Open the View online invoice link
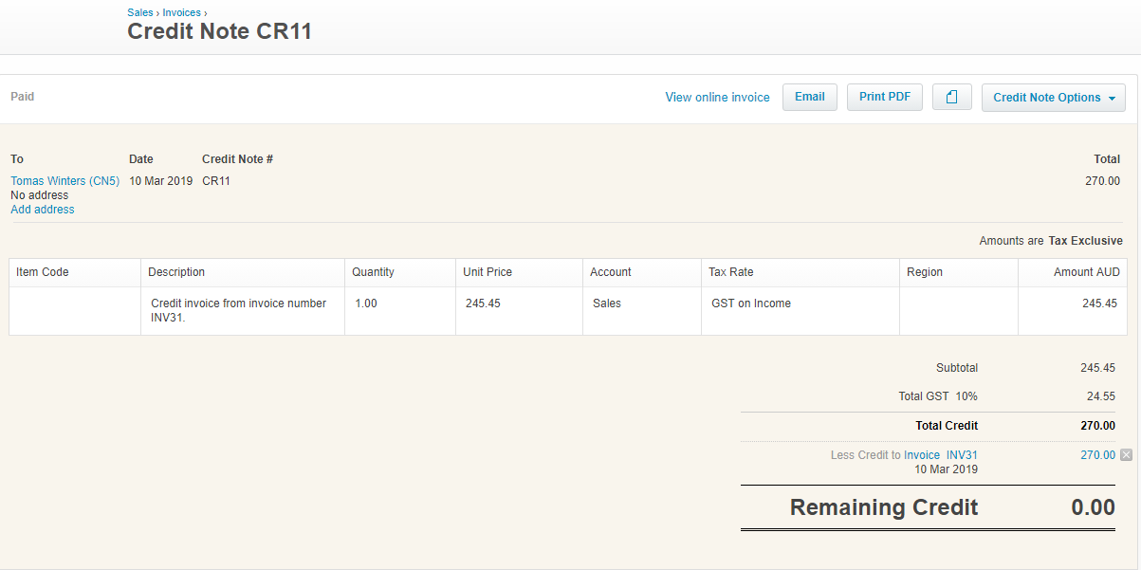The height and width of the screenshot is (570, 1141). coord(717,98)
